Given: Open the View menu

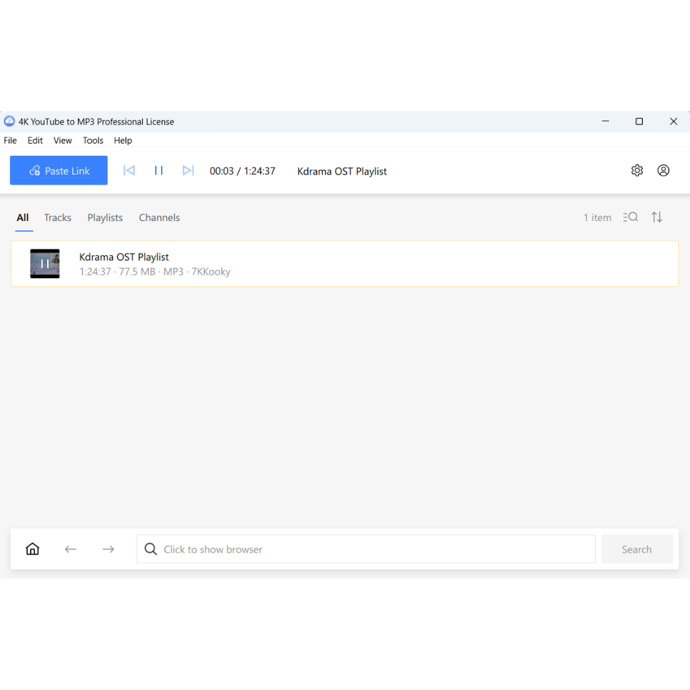Looking at the screenshot, I should click(x=63, y=140).
